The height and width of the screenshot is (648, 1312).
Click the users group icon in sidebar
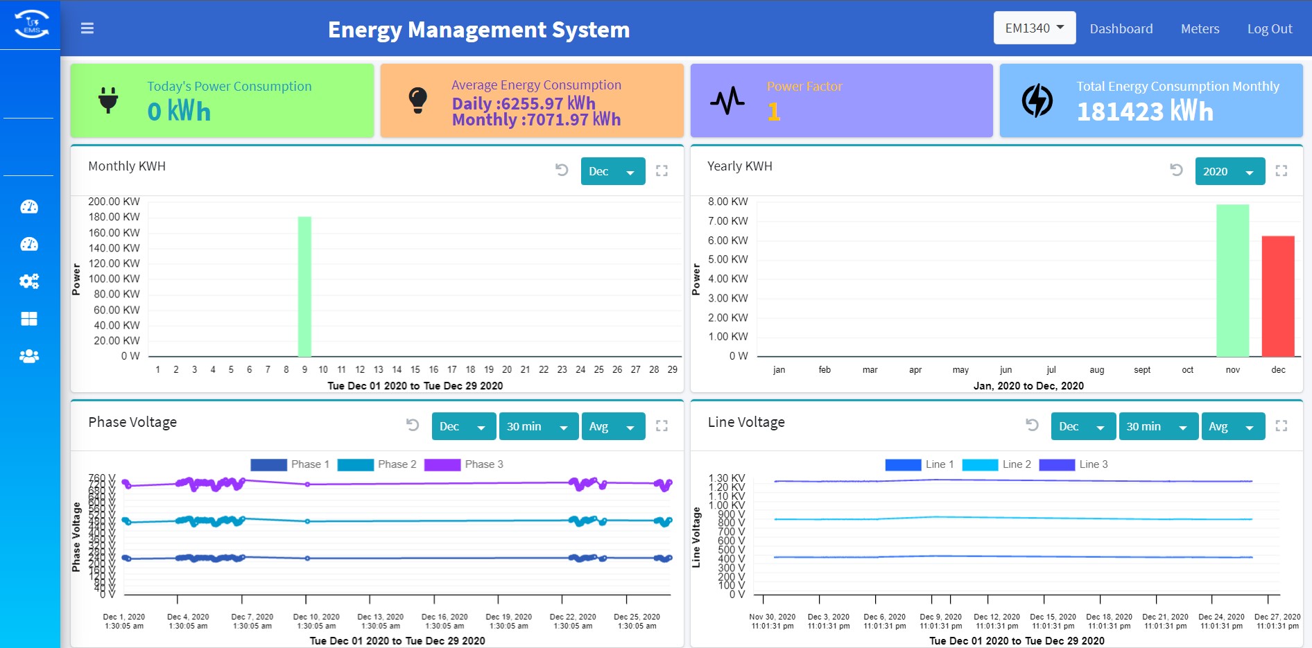click(x=29, y=356)
